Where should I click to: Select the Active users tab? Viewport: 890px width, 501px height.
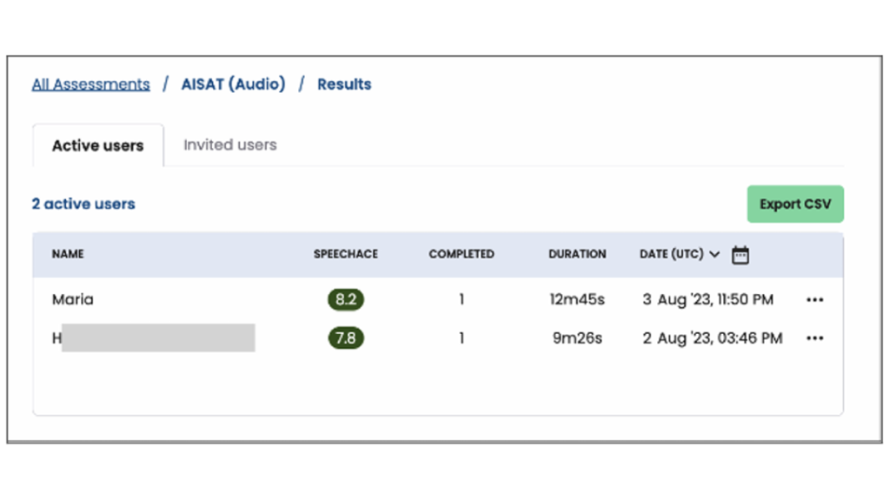pos(97,146)
